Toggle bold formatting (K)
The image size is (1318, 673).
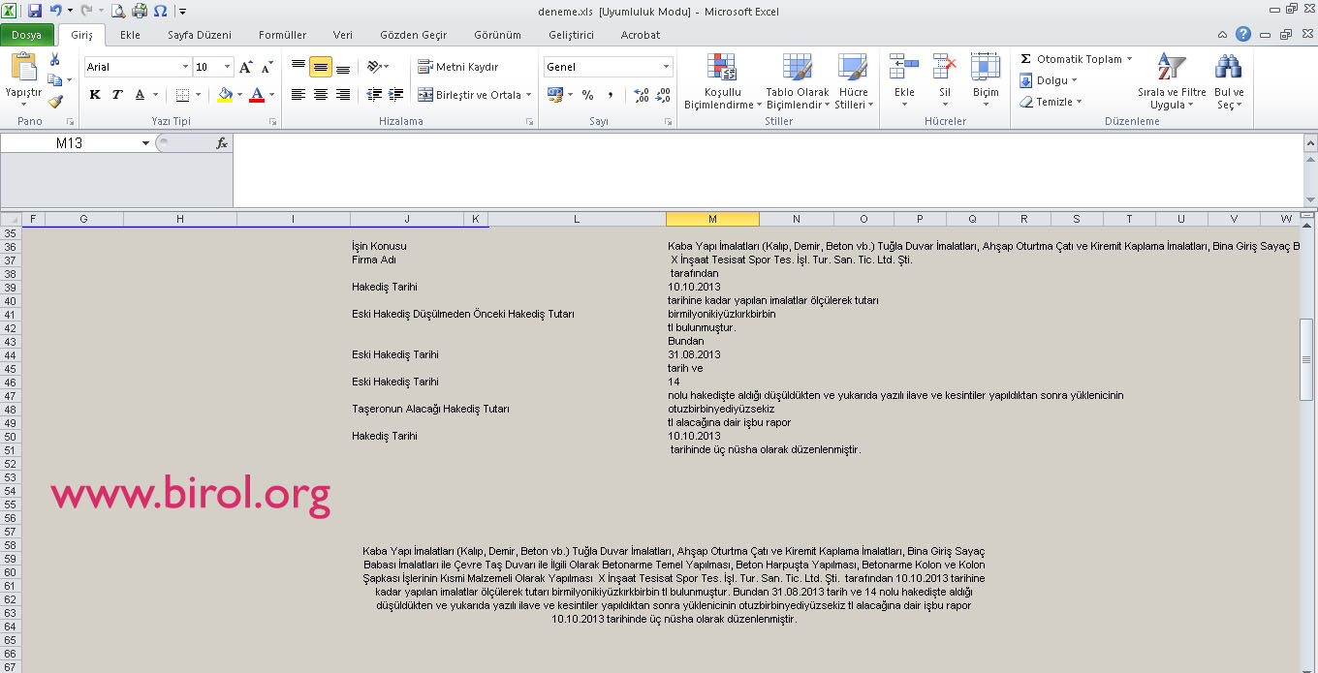[95, 95]
